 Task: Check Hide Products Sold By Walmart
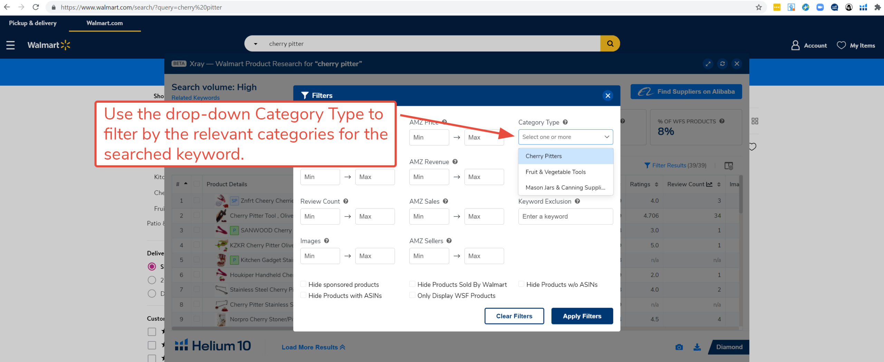(412, 284)
